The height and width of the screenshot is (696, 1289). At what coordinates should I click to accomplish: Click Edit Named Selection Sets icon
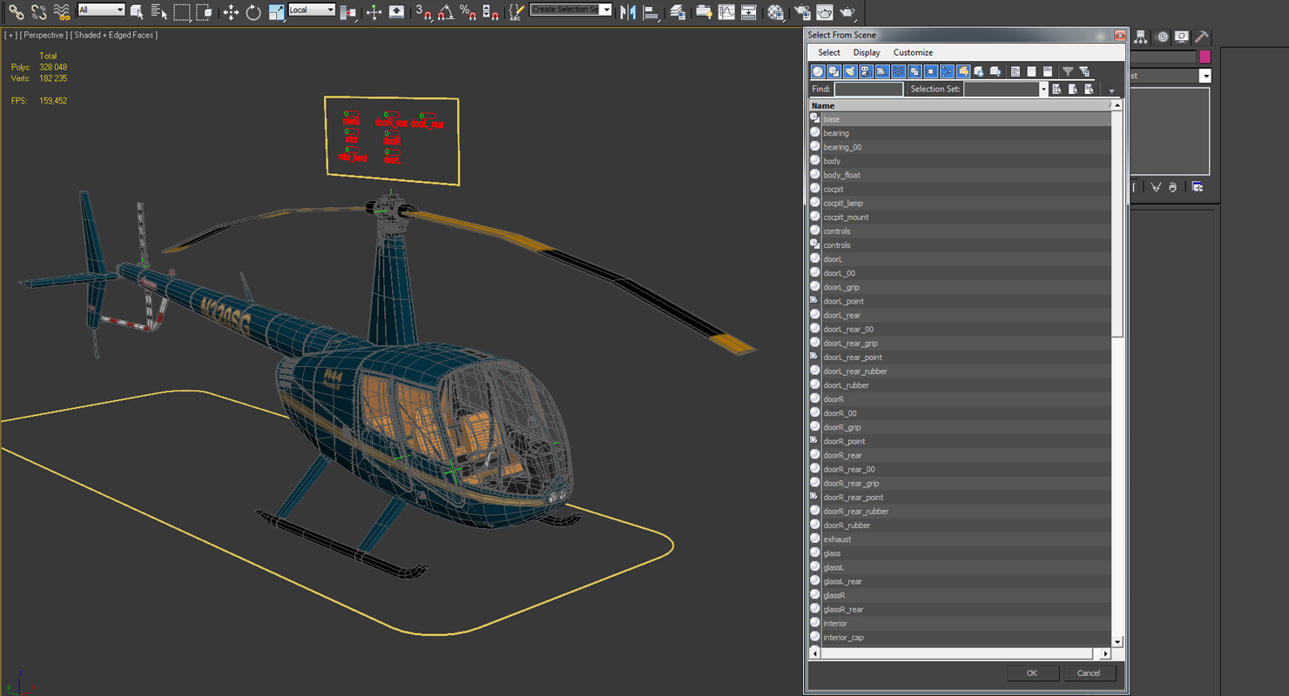click(x=516, y=12)
